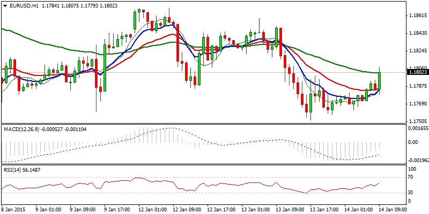Click the 9 Jan 09:00 time label
Screen dimensions: 429x214
coord(83,209)
